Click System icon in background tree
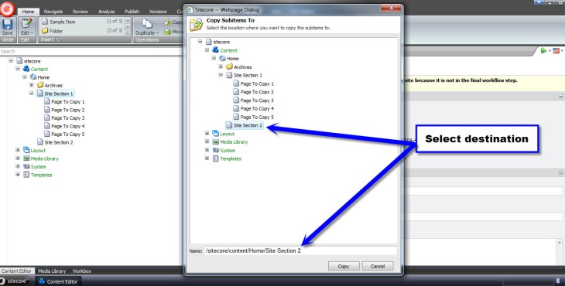Viewport: 565px width, 286px height. point(26,166)
